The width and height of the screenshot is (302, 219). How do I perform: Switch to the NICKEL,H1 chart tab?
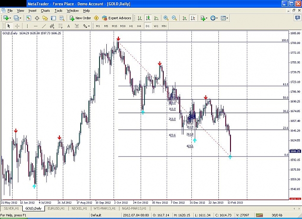[79, 208]
